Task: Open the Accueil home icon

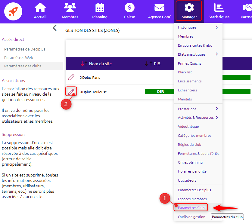Action: tap(40, 8)
